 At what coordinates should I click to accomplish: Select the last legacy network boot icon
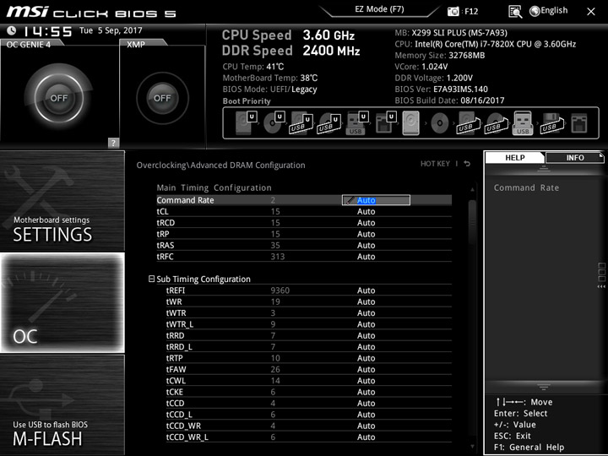click(x=579, y=123)
